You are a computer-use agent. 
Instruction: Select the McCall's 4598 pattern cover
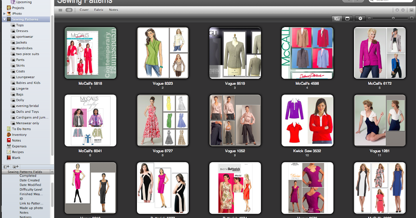[x=307, y=53]
